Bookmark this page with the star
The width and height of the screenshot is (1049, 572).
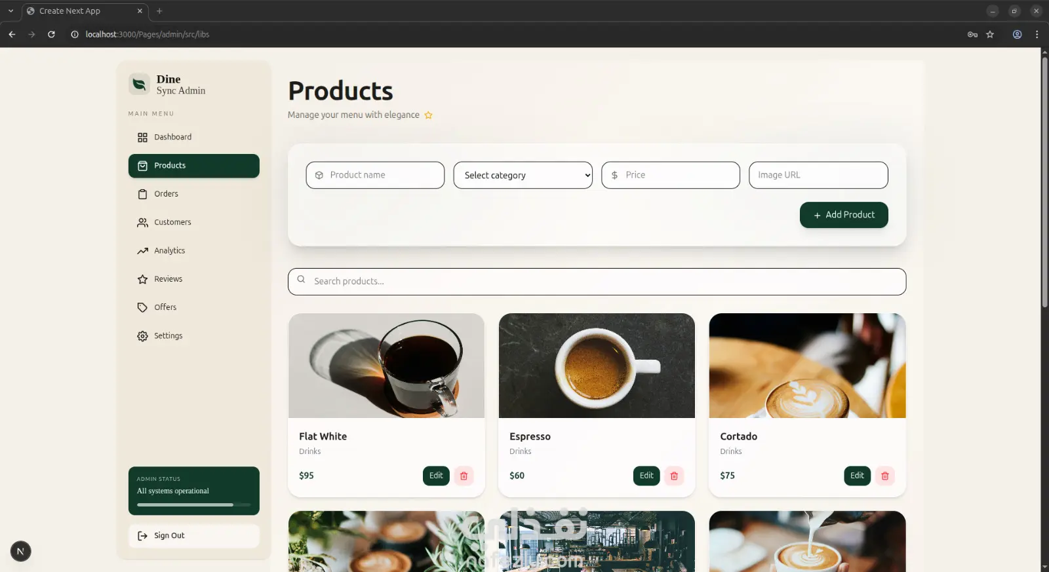990,35
